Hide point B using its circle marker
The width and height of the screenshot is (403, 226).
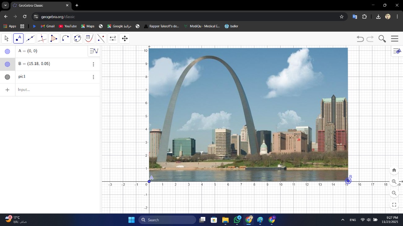point(8,64)
